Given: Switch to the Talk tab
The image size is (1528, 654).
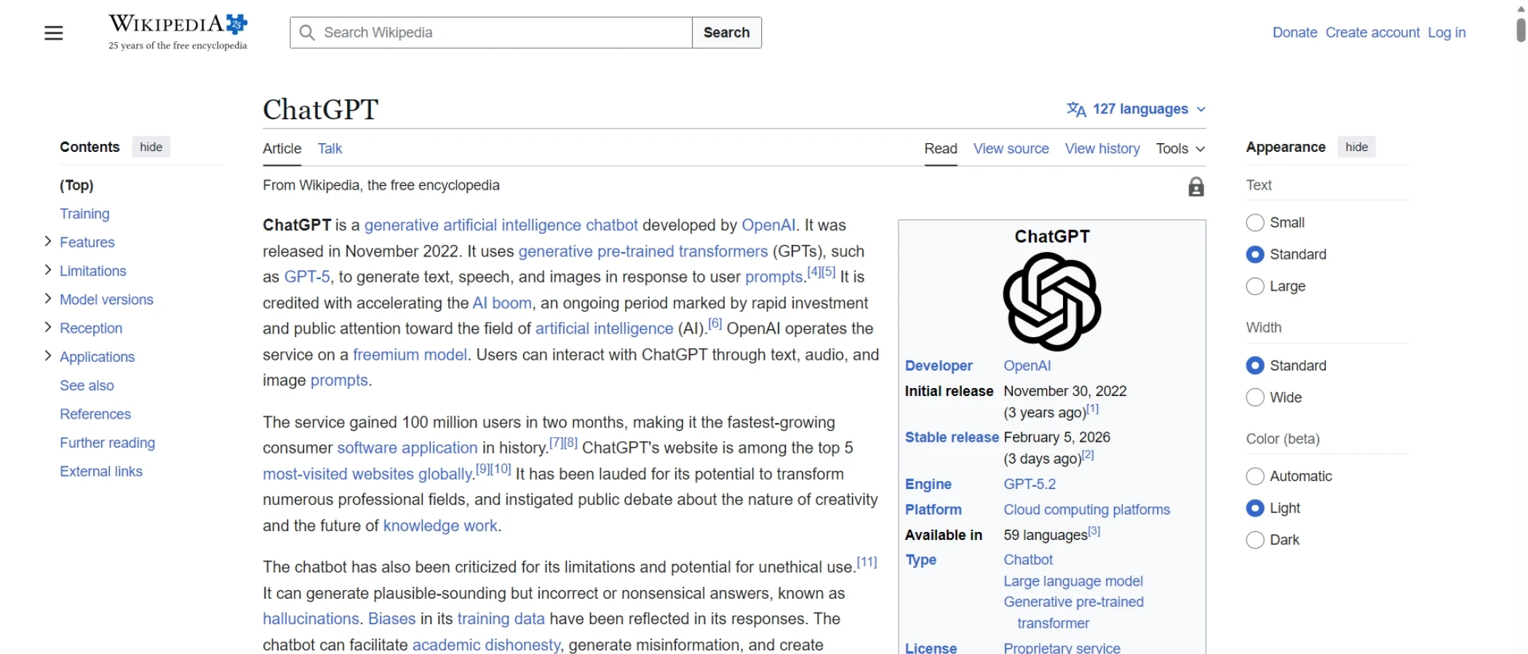Looking at the screenshot, I should coord(330,148).
